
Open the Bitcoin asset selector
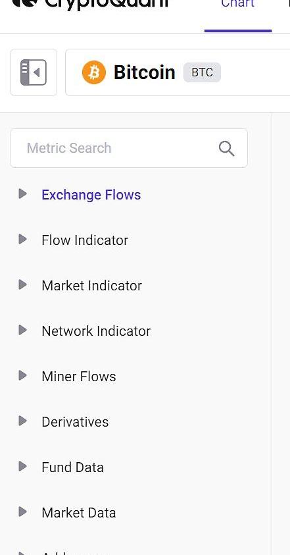[178, 72]
